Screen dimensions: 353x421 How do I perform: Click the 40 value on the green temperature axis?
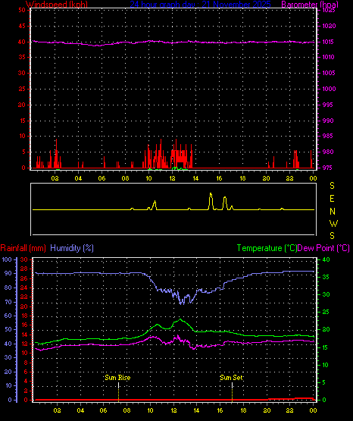point(326,259)
